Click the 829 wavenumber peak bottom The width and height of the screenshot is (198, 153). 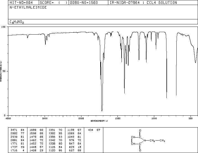click(166, 97)
